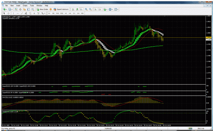Switch chart to W1 timeframe
Screen dimensions: 213x131
(78, 13)
